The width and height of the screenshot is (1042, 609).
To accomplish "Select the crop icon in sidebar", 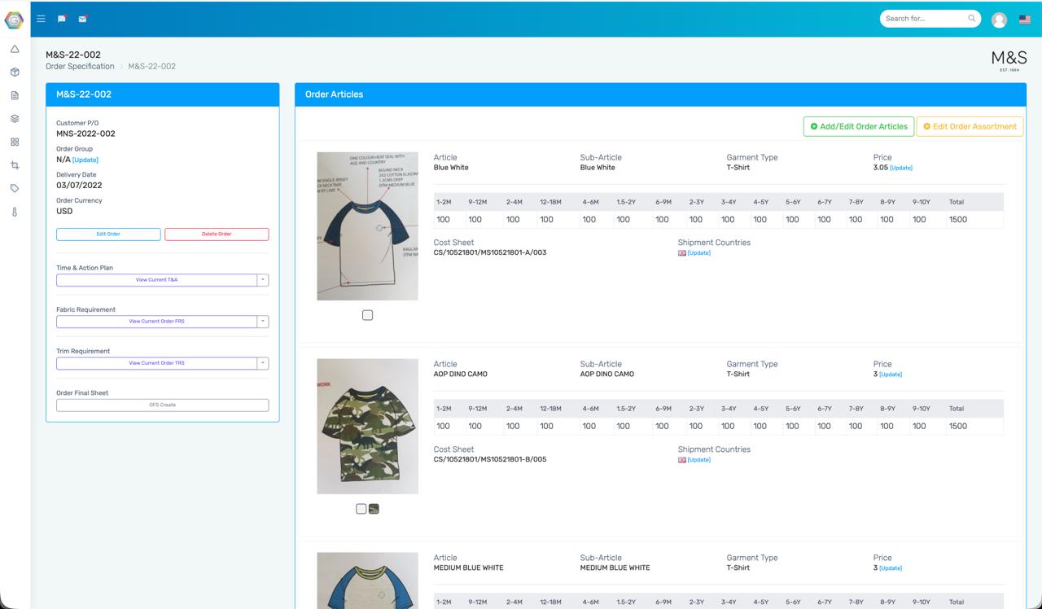I will click(x=15, y=165).
